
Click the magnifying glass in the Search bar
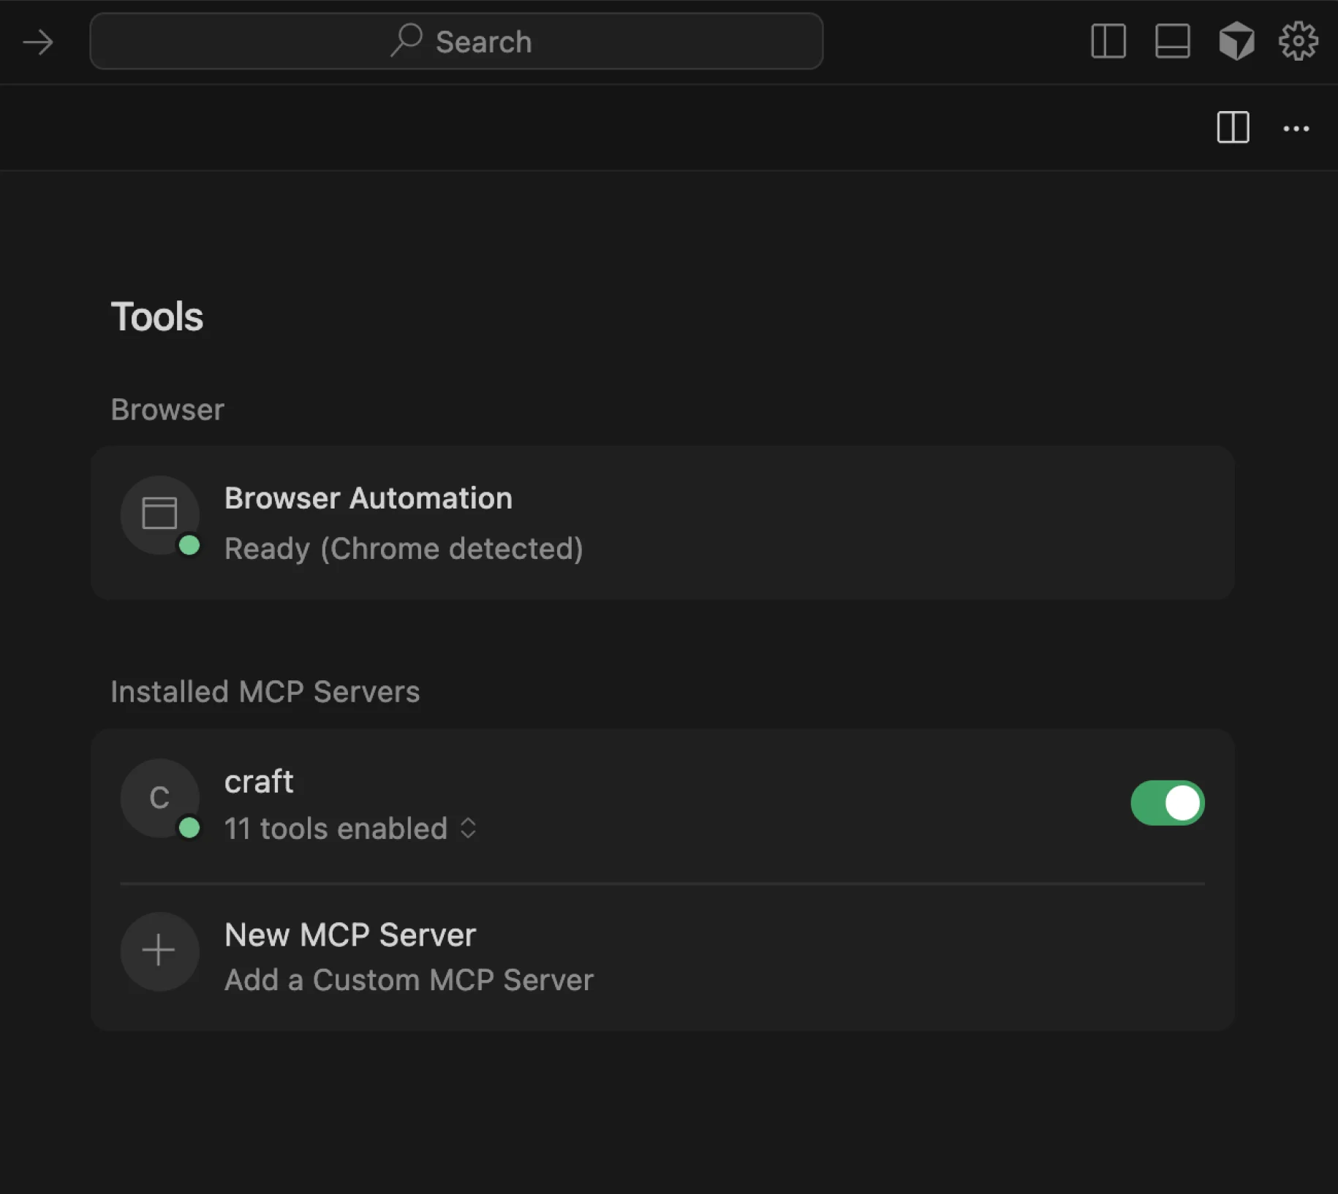coord(407,41)
